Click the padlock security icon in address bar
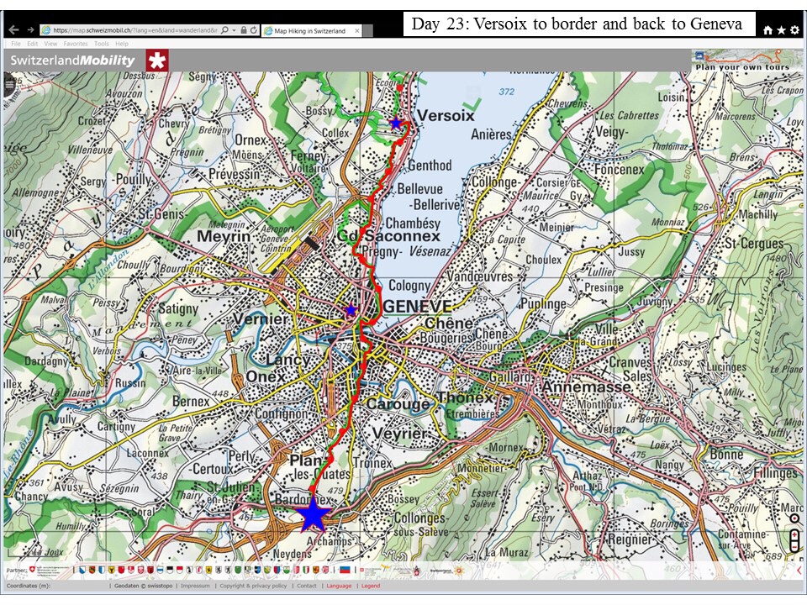 coord(243,30)
